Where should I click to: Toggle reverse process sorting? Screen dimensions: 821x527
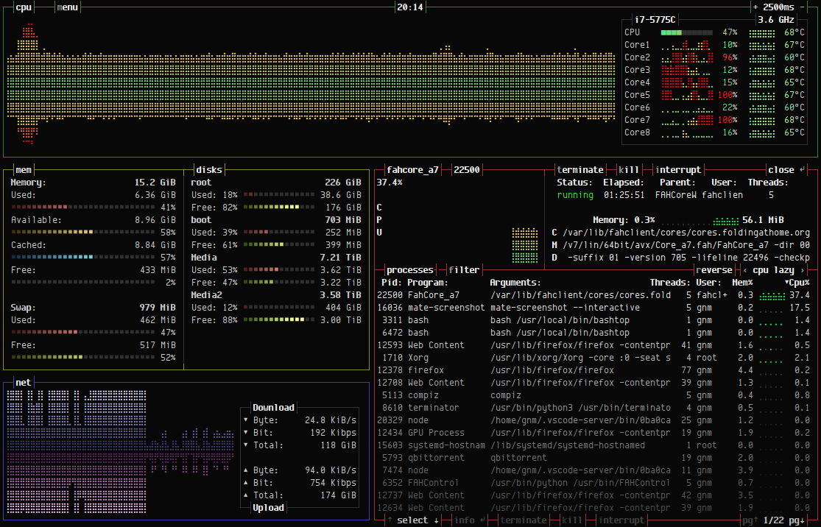713,270
